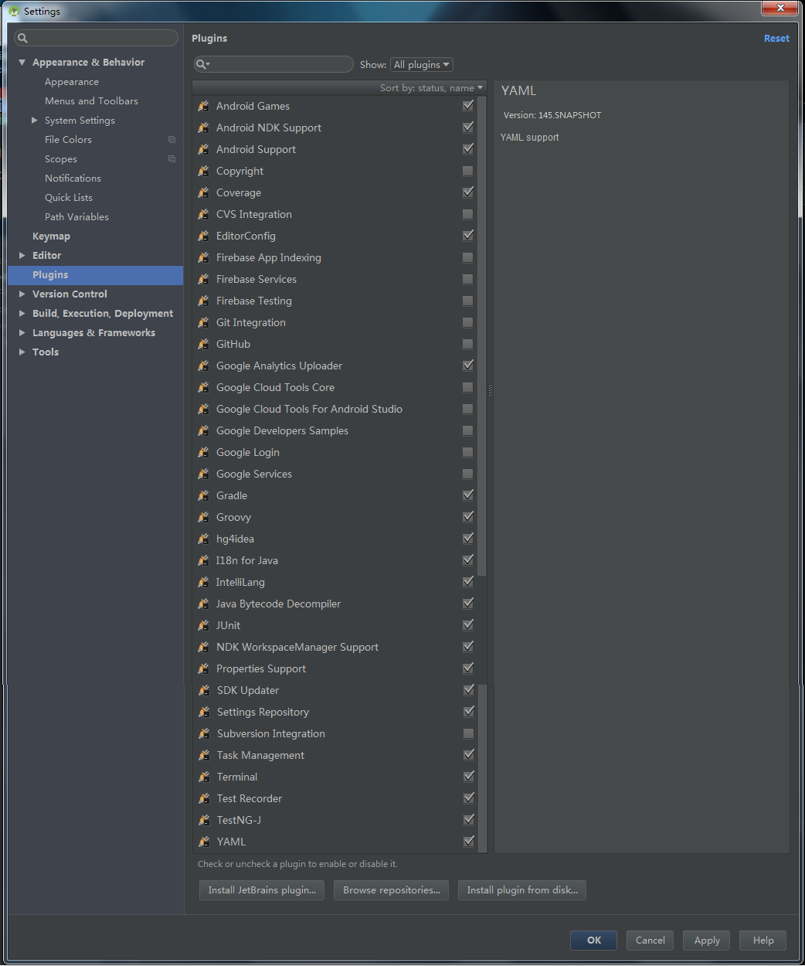Expand the Tools section arrow

[22, 352]
